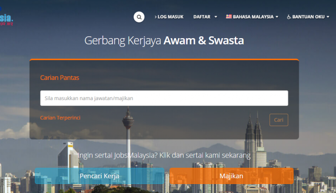Select the Majikan employer button
The width and height of the screenshot is (336, 193).
coord(232,176)
